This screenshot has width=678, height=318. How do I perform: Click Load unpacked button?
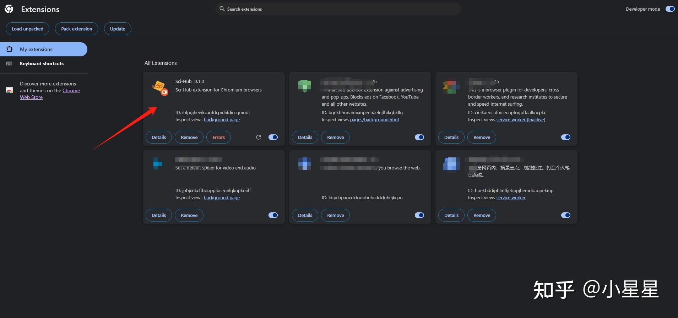click(27, 29)
